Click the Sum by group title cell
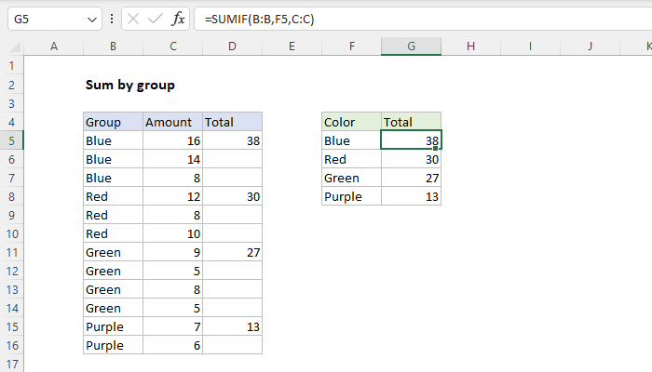Viewport: 652px width, 372px height. (129, 85)
